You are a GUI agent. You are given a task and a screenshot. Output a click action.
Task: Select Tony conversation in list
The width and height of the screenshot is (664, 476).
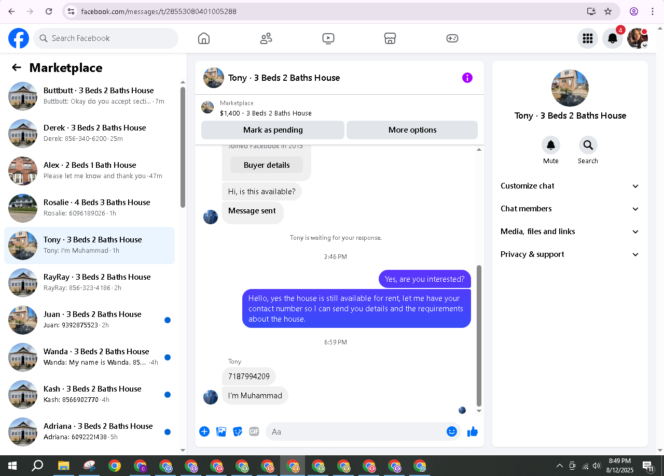(90, 246)
